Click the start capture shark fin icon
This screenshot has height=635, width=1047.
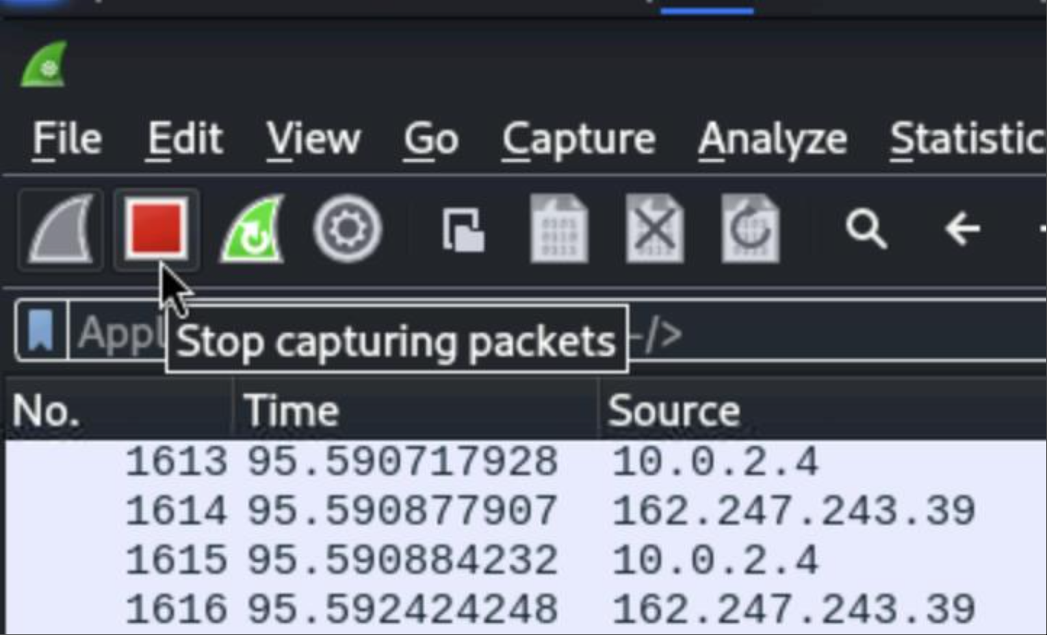coord(61,229)
